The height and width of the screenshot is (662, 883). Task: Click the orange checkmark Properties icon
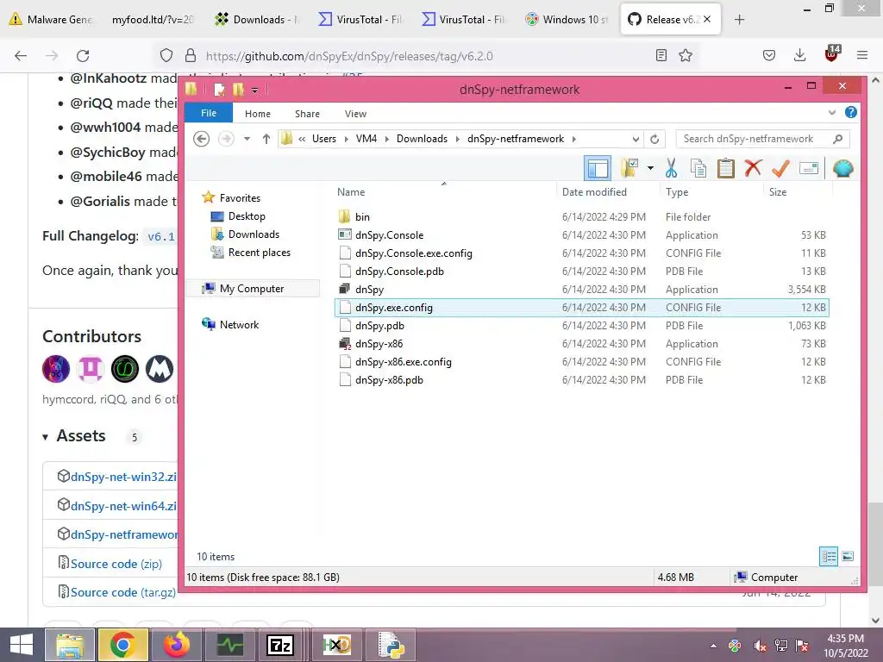(780, 168)
